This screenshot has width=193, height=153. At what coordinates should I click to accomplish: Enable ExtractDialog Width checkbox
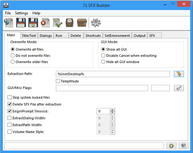coord(9,118)
